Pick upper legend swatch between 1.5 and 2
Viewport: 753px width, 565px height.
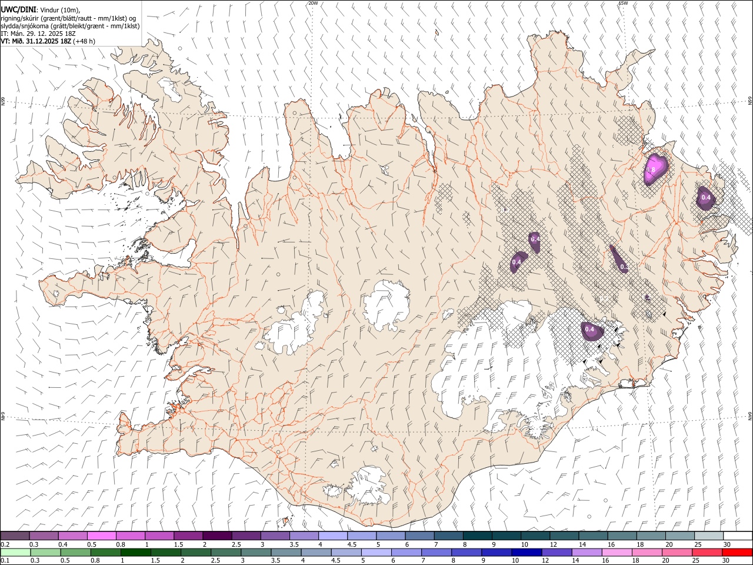[x=188, y=536]
